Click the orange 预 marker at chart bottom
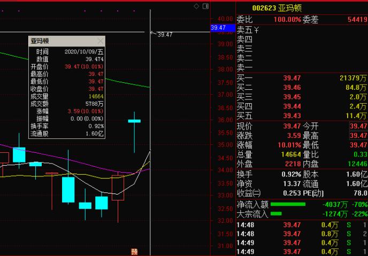 (x=134, y=252)
